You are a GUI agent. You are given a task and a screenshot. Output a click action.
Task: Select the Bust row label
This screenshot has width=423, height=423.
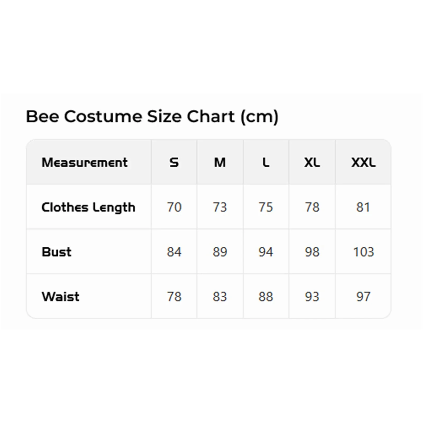(56, 252)
